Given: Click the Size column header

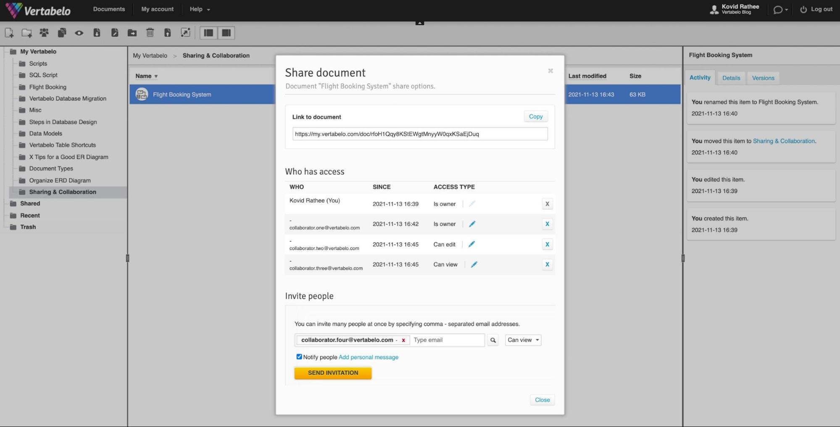Looking at the screenshot, I should coord(635,76).
